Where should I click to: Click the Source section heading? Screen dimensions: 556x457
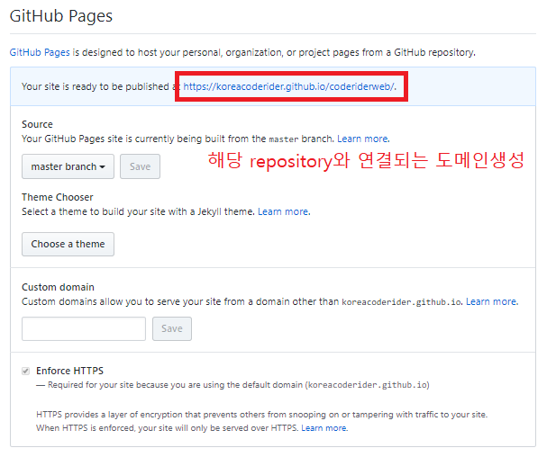(x=37, y=124)
